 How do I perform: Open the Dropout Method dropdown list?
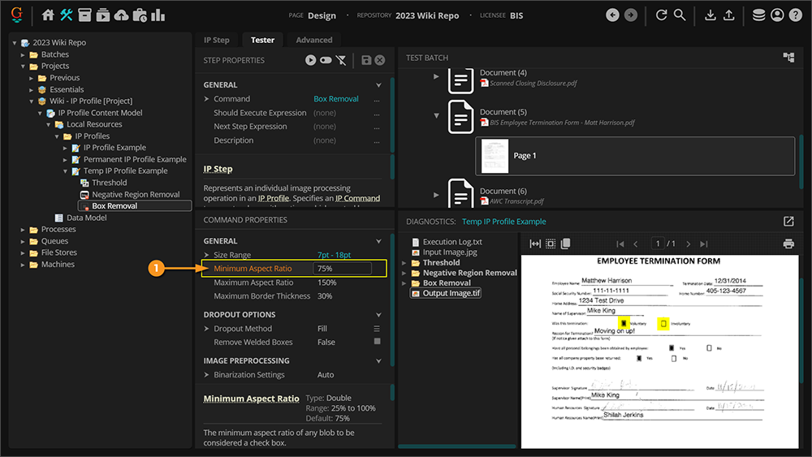coord(377,329)
